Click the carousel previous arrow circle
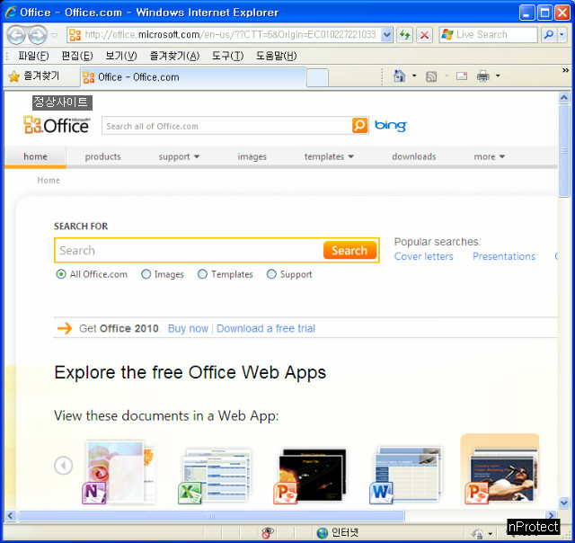The width and height of the screenshot is (575, 543). 64,465
